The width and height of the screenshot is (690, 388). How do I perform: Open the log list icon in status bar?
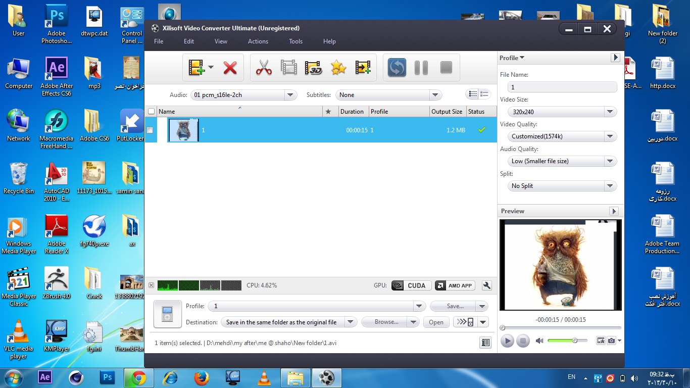[485, 343]
